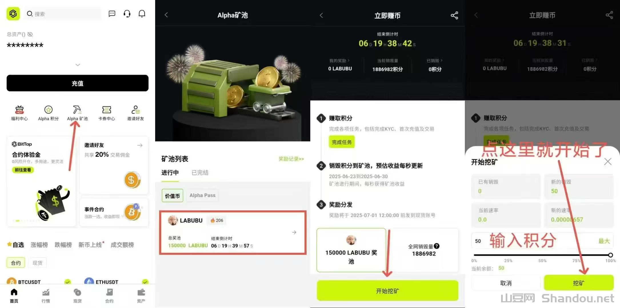Select the 价值币 filter chip
Viewport: 620px width, 308px height.
point(172,196)
